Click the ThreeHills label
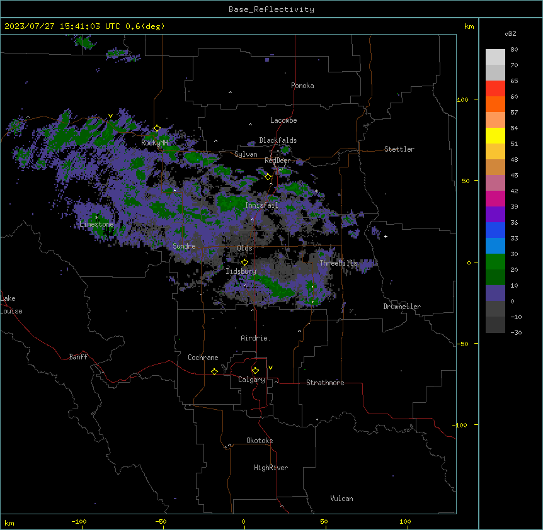 (338, 263)
